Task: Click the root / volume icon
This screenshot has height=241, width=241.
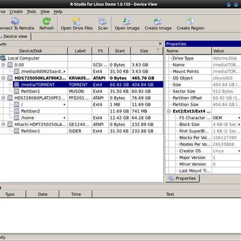Action: click(16, 104)
